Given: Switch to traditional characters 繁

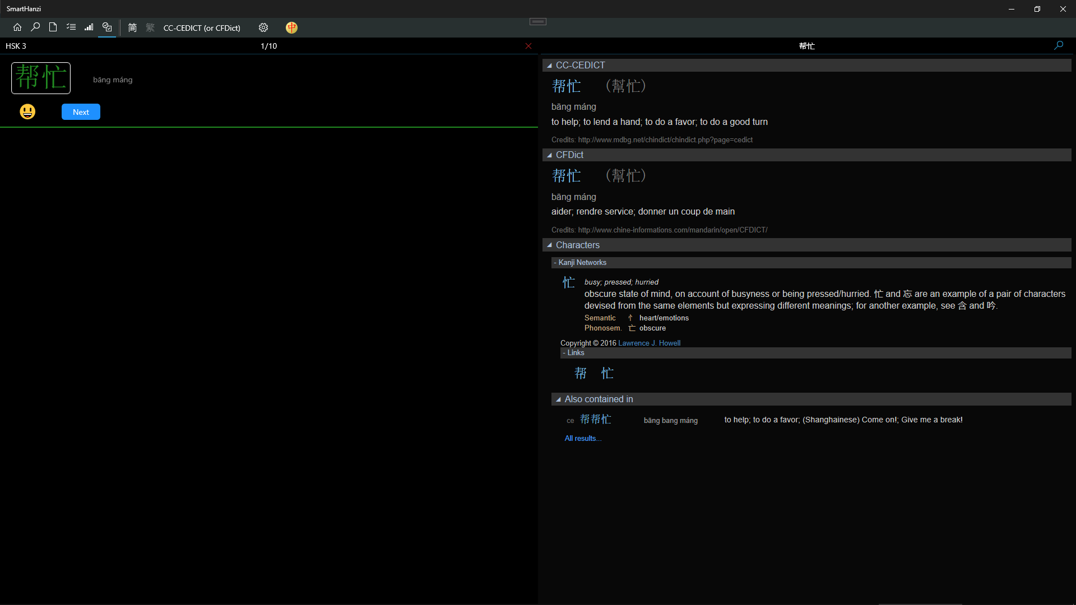Looking at the screenshot, I should tap(150, 27).
